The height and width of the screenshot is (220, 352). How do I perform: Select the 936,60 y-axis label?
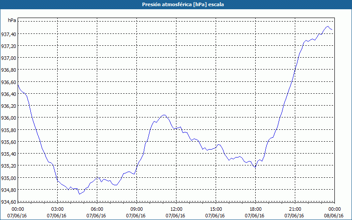point(8,82)
